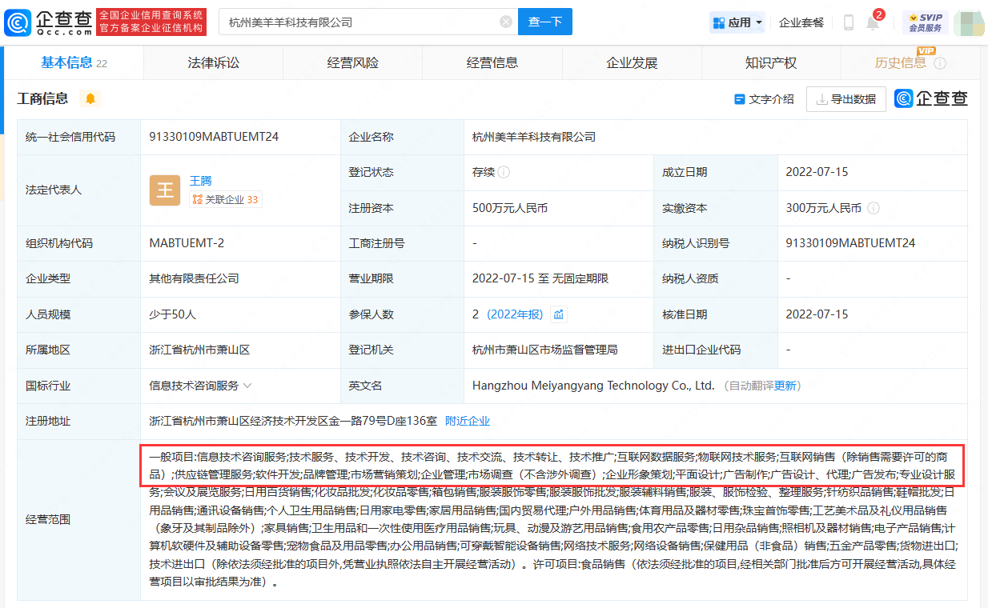Click 导出数据 button

click(845, 99)
